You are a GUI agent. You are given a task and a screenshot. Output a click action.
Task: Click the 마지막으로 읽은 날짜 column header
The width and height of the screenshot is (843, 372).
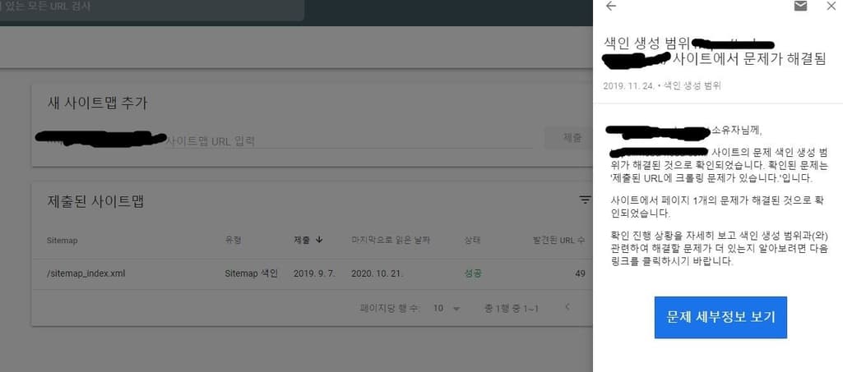[x=391, y=240]
